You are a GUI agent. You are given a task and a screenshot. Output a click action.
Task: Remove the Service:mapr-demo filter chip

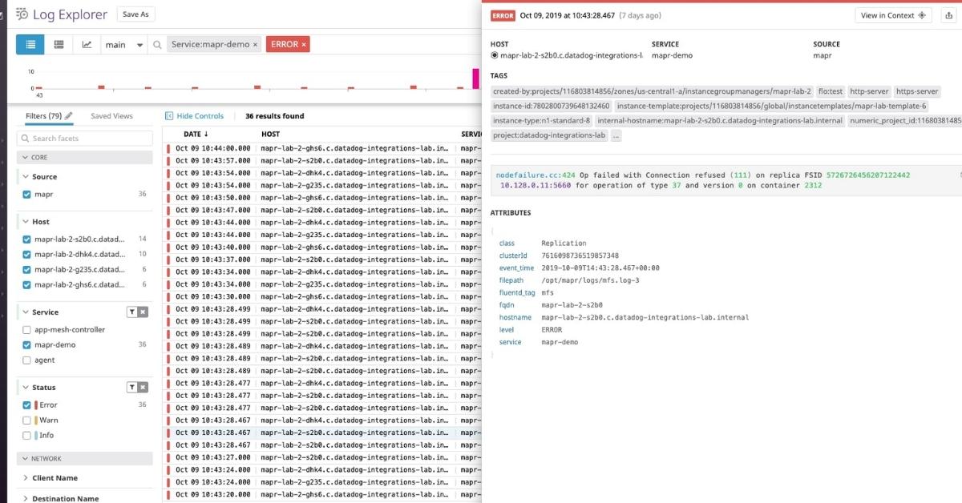256,45
